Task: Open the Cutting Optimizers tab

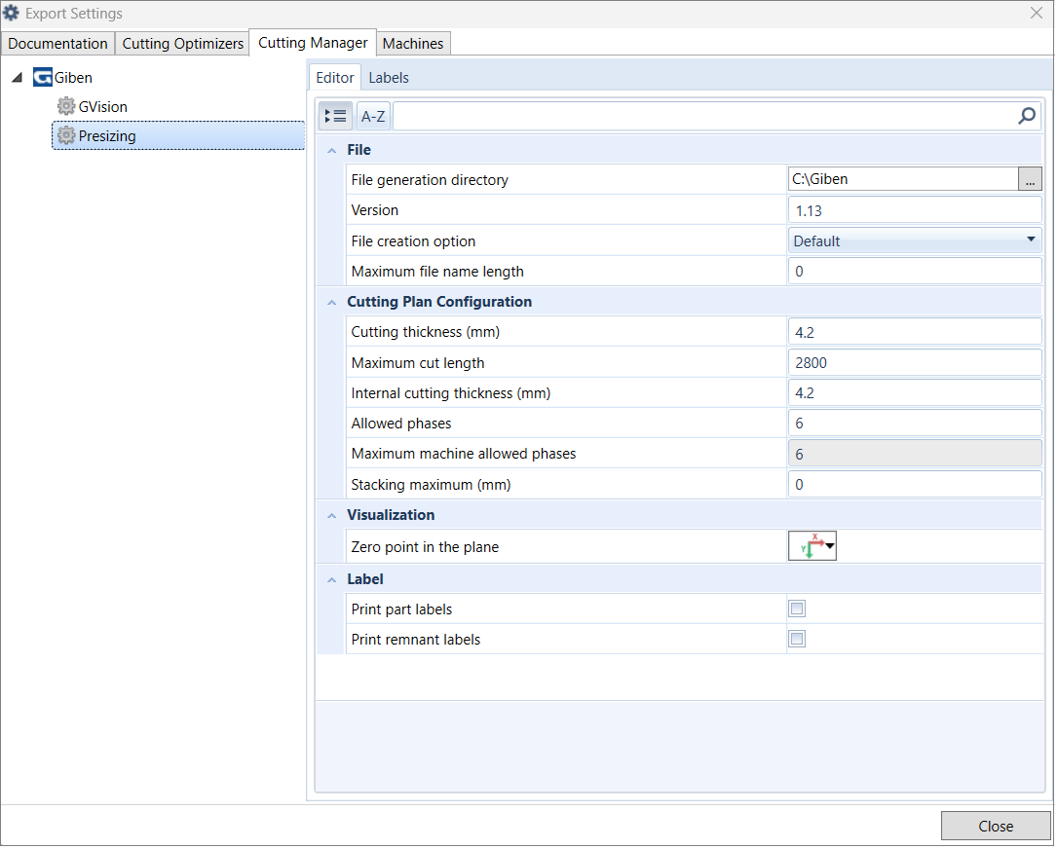Action: (183, 44)
